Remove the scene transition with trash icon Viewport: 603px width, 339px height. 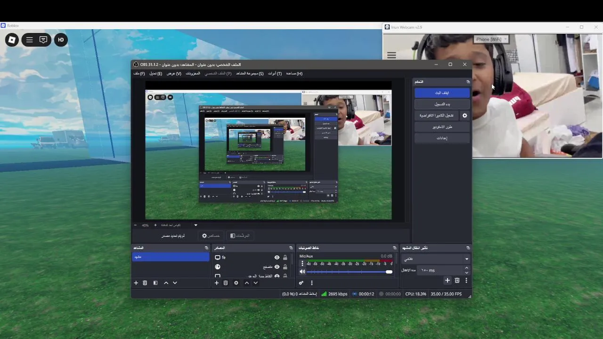pos(457,281)
